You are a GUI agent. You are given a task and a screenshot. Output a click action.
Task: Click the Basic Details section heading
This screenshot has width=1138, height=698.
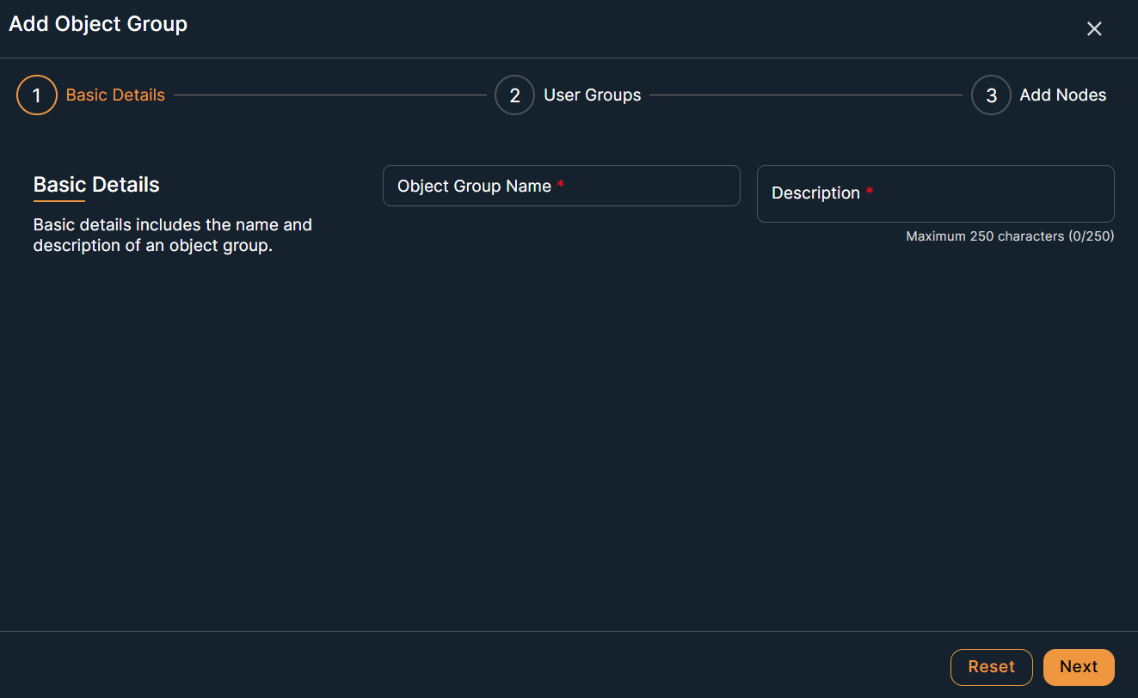point(96,185)
